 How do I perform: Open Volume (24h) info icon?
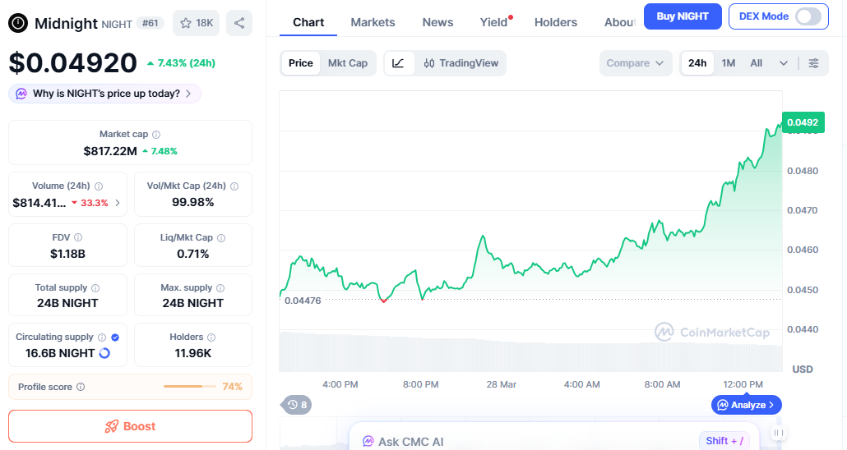tap(99, 186)
